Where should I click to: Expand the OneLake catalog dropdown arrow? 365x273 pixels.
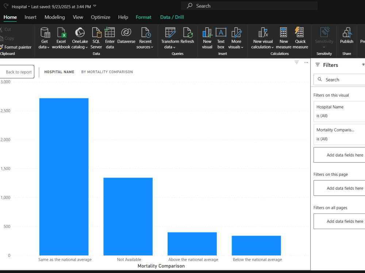point(87,47)
